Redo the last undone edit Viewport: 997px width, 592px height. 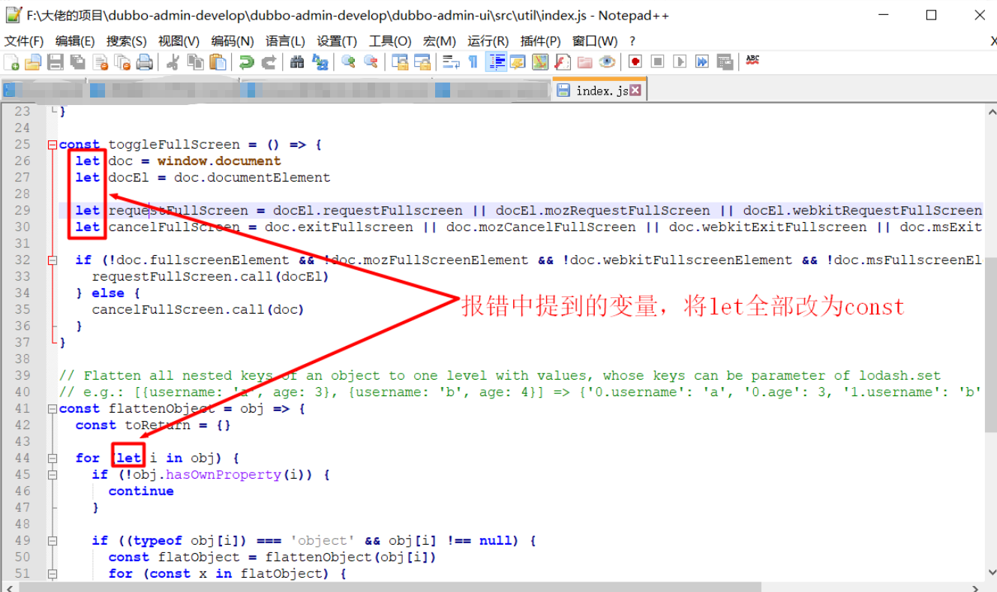269,62
